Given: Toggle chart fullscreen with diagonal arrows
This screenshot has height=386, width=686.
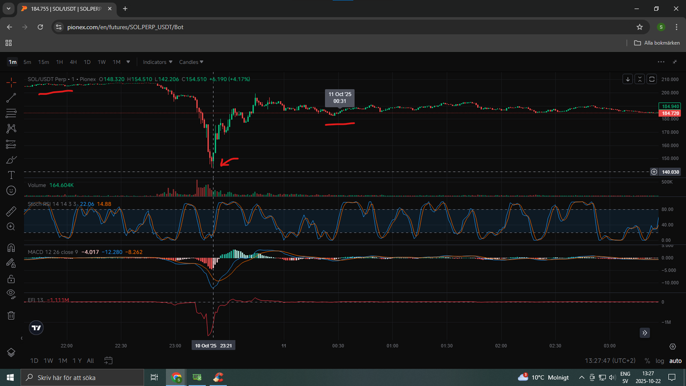Looking at the screenshot, I should (675, 62).
